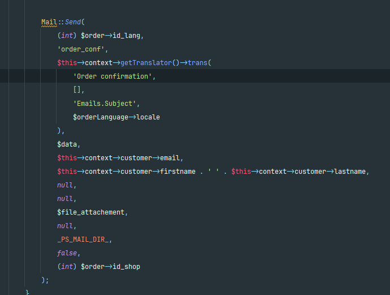This screenshot has height=295, width=390.
Task: Click the false keyword
Action: pos(67,253)
